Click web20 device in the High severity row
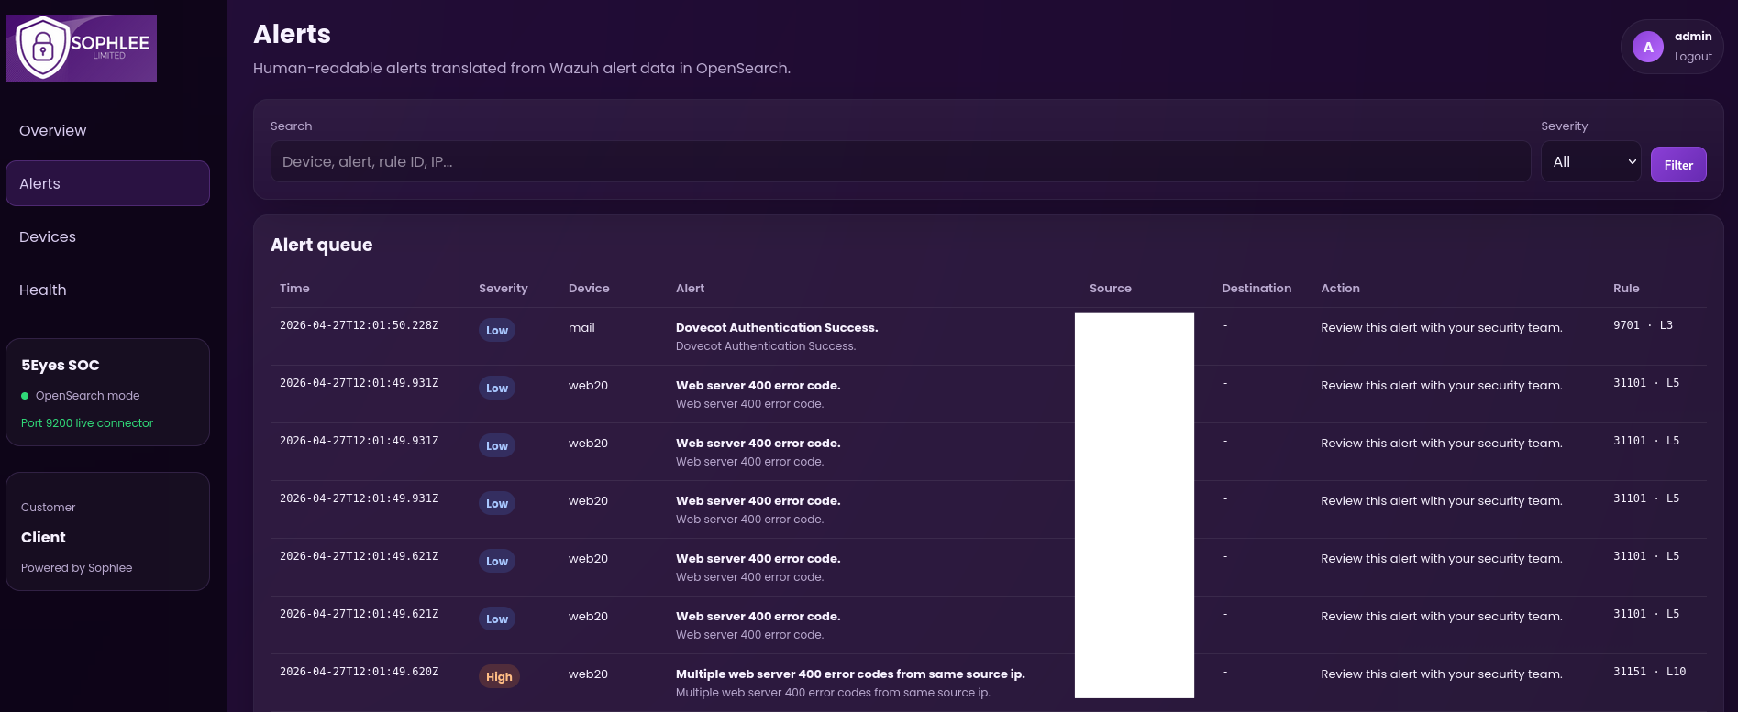 588,674
